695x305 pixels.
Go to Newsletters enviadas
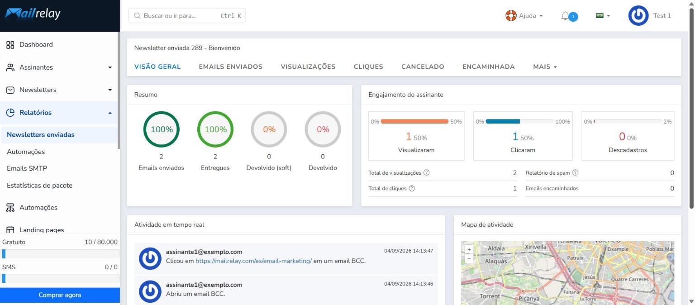59,135
